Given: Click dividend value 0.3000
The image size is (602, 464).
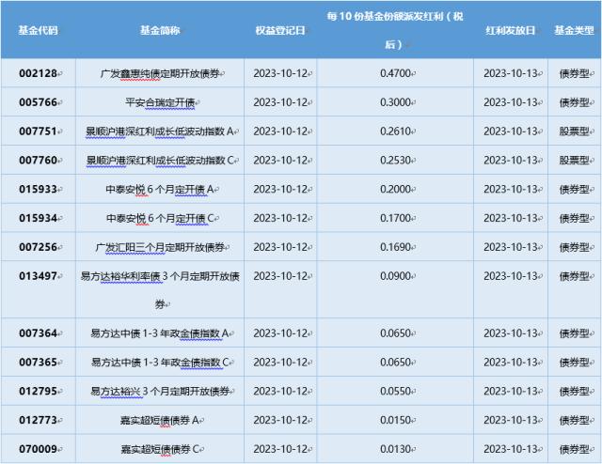Looking at the screenshot, I should click(395, 102).
